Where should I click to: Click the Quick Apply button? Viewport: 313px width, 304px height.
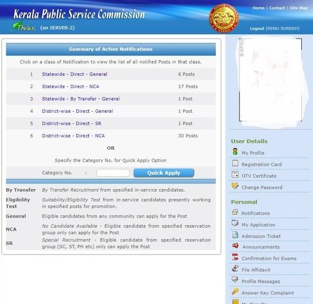pos(164,173)
